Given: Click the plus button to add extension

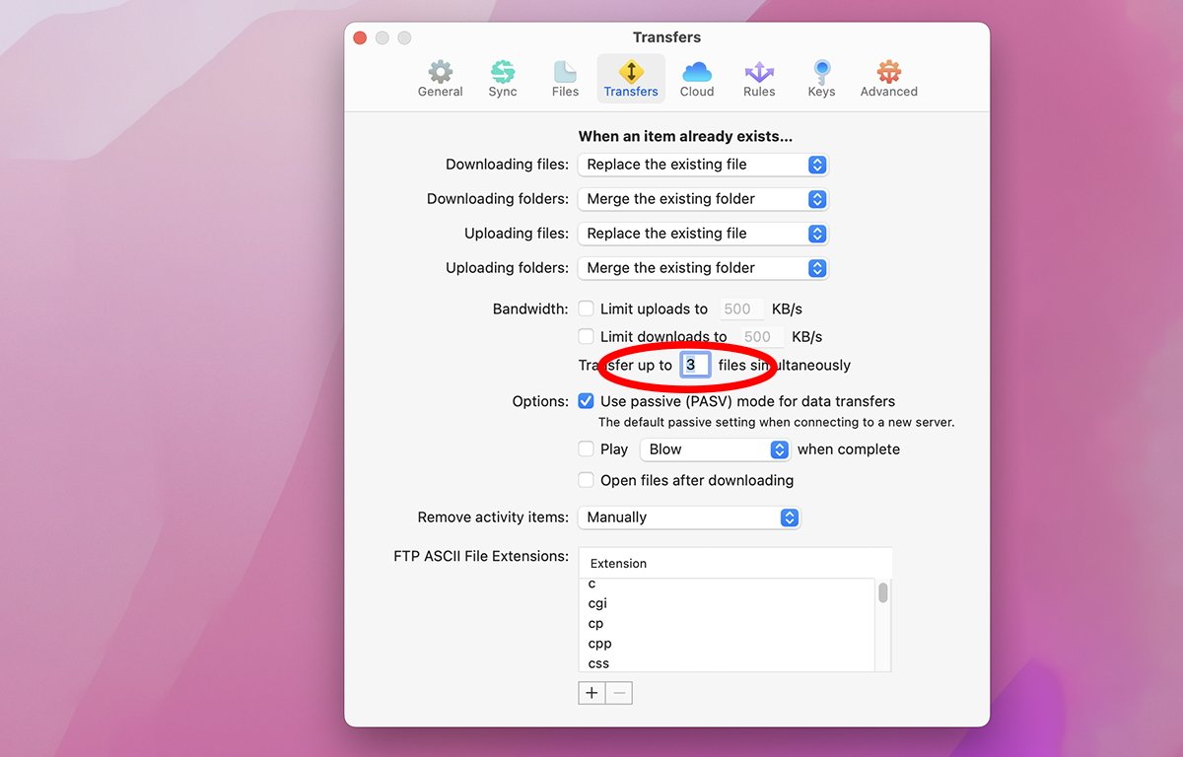Looking at the screenshot, I should (x=591, y=693).
